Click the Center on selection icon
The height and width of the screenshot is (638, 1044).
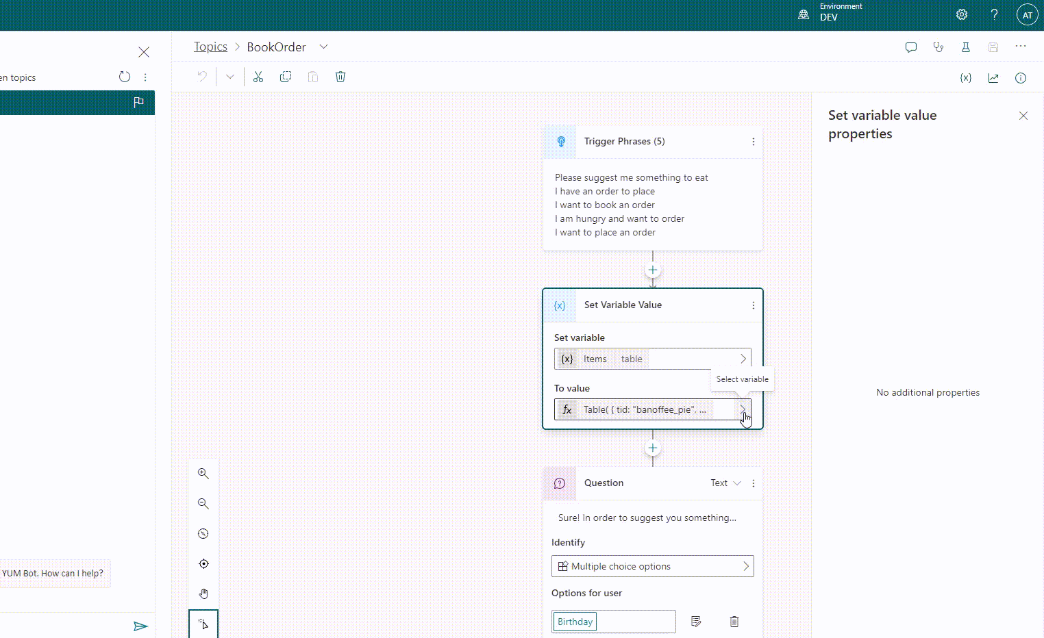203,563
